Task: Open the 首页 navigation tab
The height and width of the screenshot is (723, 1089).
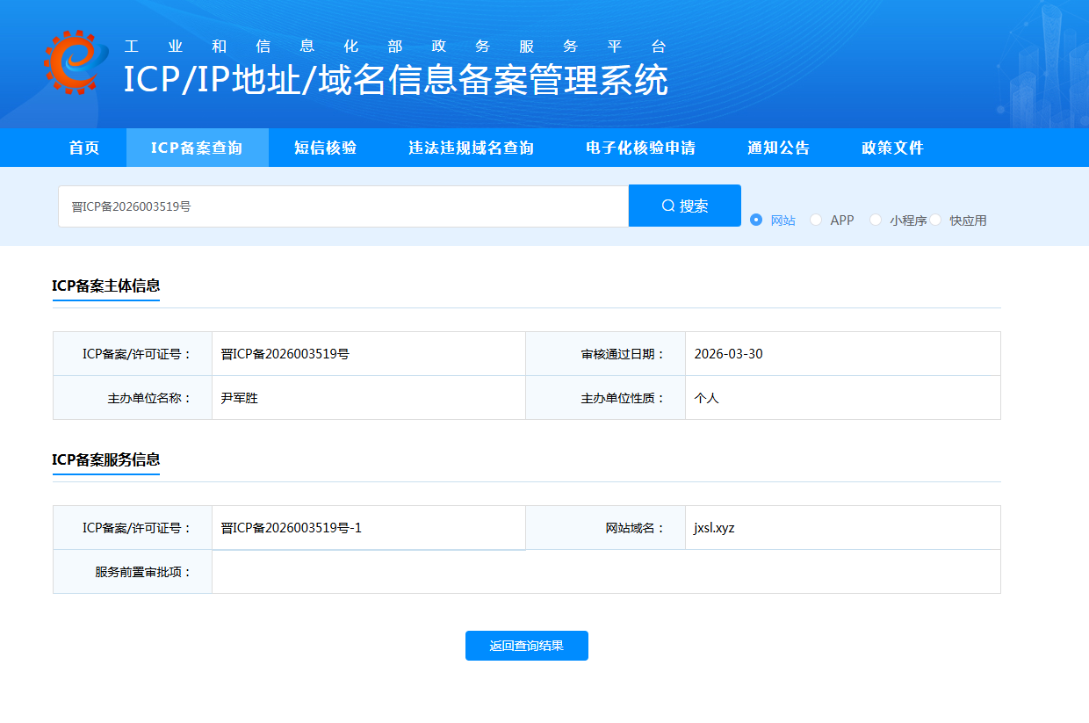Action: pyautogui.click(x=83, y=148)
